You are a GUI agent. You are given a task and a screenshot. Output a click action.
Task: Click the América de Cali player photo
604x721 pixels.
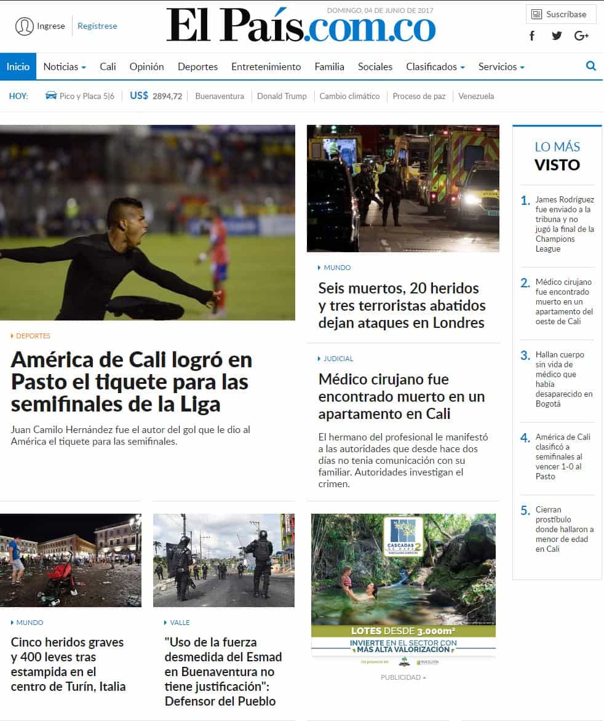[x=148, y=223]
